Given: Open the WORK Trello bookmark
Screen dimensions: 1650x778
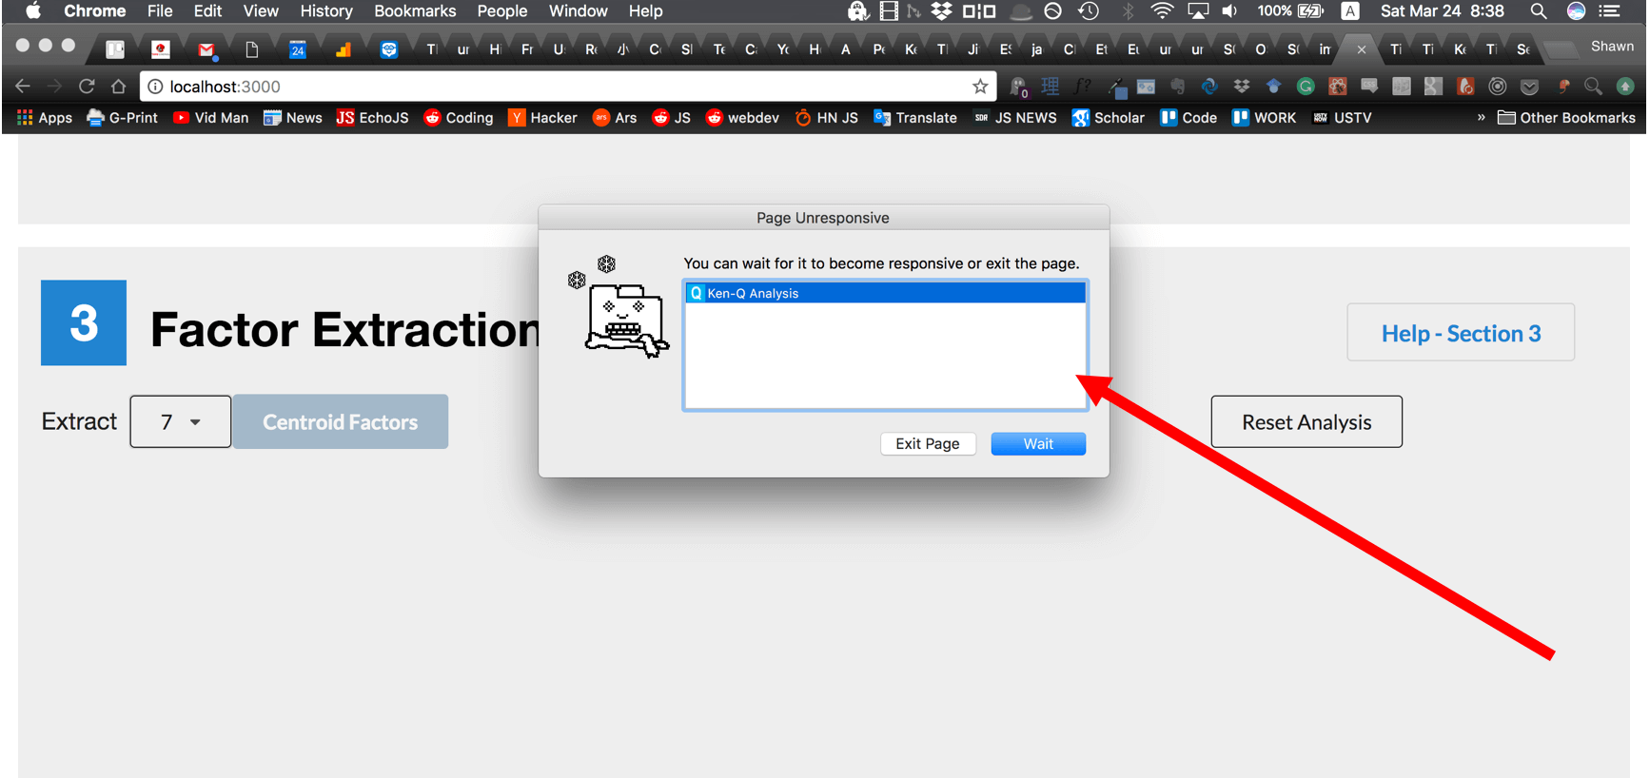Looking at the screenshot, I should 1264,118.
